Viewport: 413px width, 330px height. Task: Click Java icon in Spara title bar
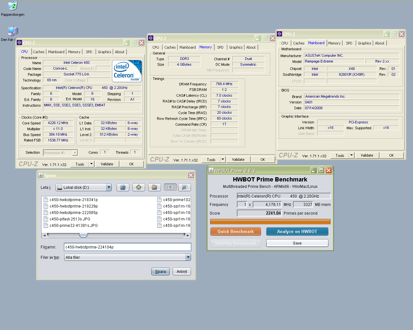(41, 175)
